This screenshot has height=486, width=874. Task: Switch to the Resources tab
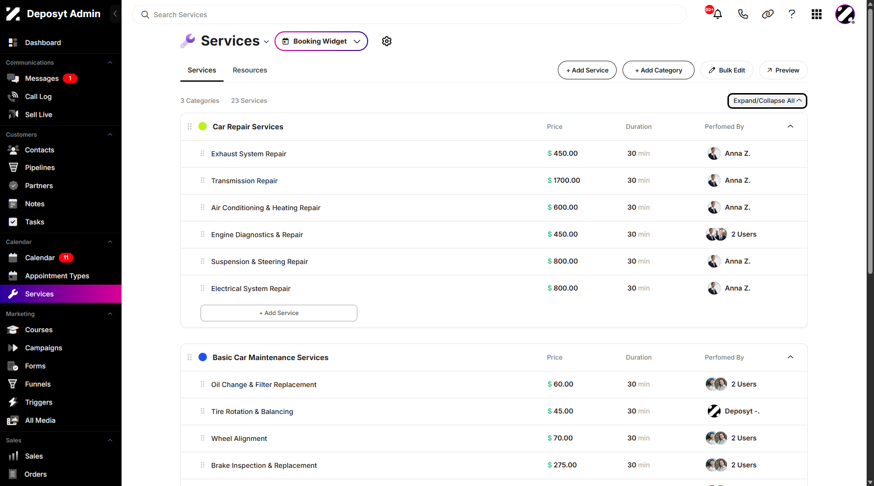click(250, 70)
